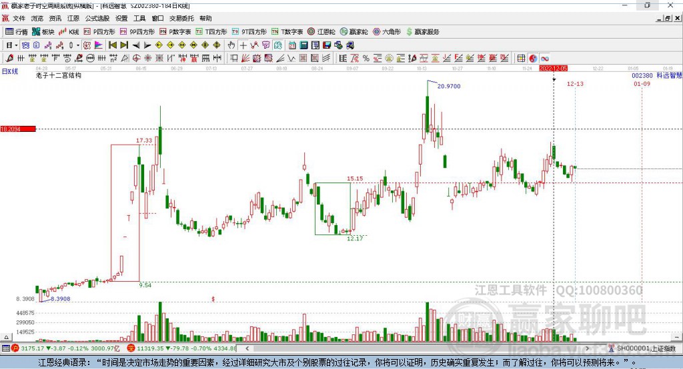Expand the candlestick style dropdown arrow
Screen dimensions: 683x369
(x=78, y=45)
